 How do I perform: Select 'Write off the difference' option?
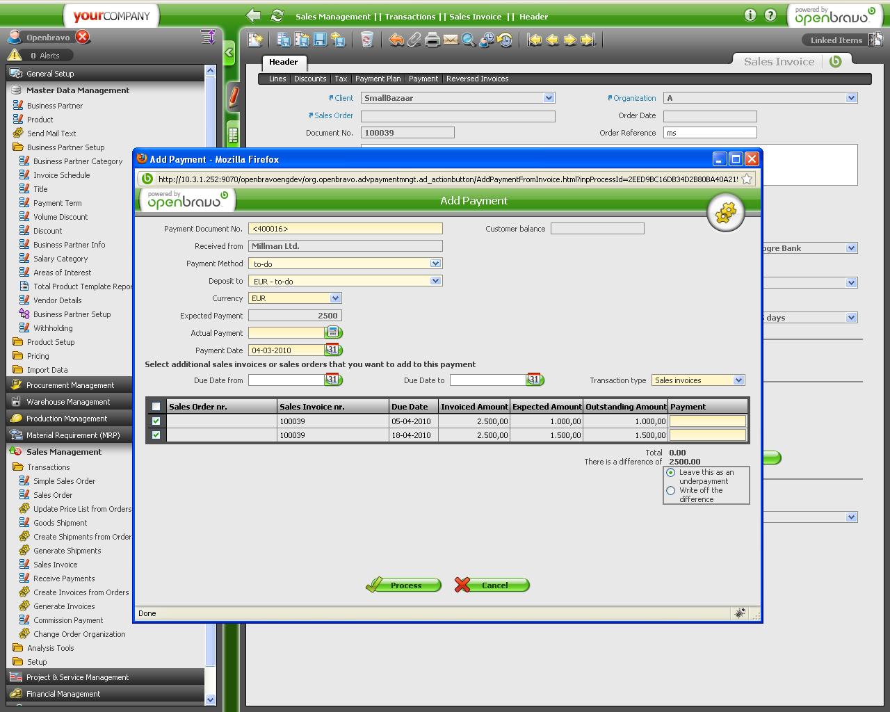pyautogui.click(x=671, y=491)
